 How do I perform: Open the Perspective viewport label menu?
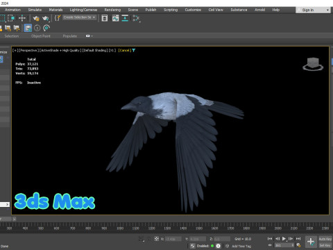[x=28, y=50]
